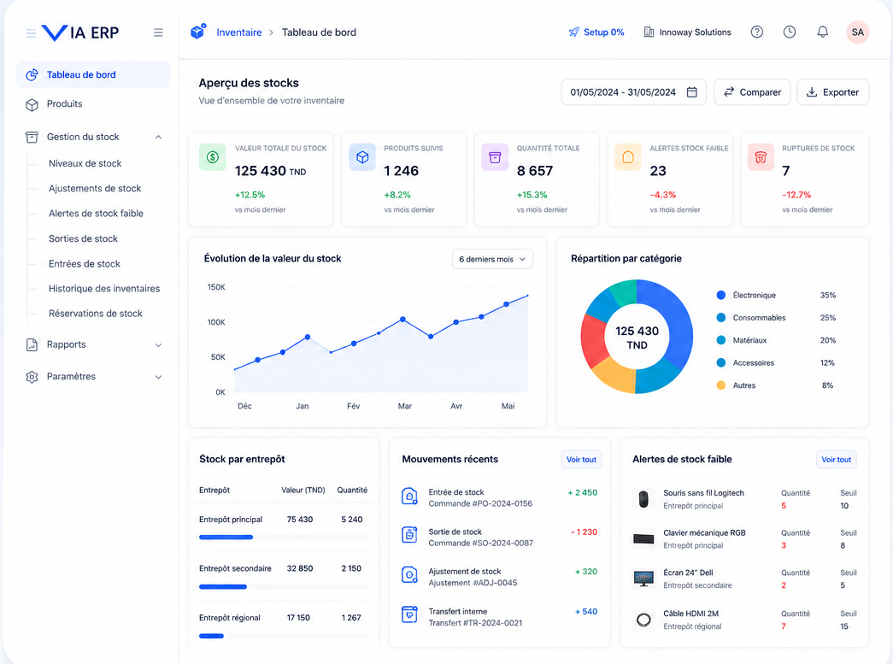Viewport: 893px width, 664px height.
Task: Click the Setup 0% rocket icon
Action: point(573,32)
